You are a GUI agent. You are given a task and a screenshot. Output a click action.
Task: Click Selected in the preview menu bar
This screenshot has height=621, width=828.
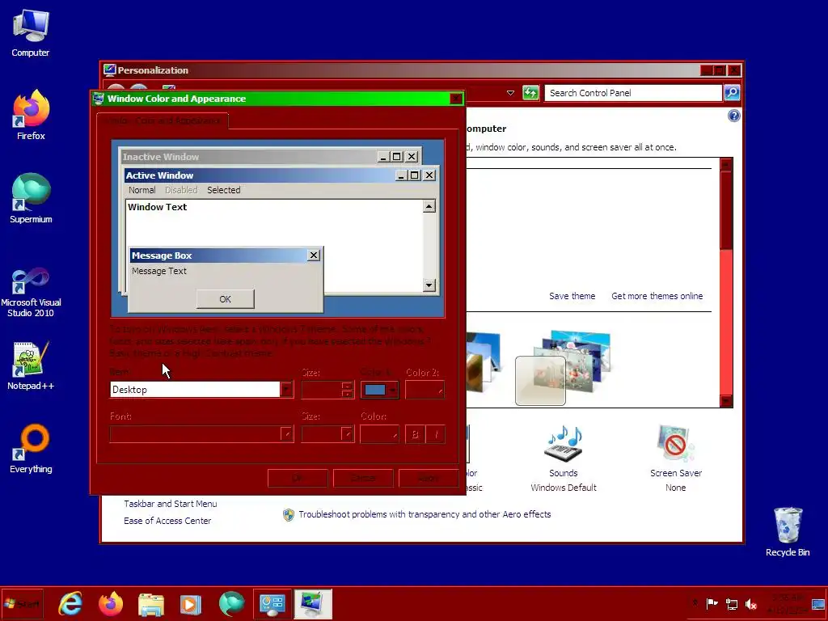223,190
